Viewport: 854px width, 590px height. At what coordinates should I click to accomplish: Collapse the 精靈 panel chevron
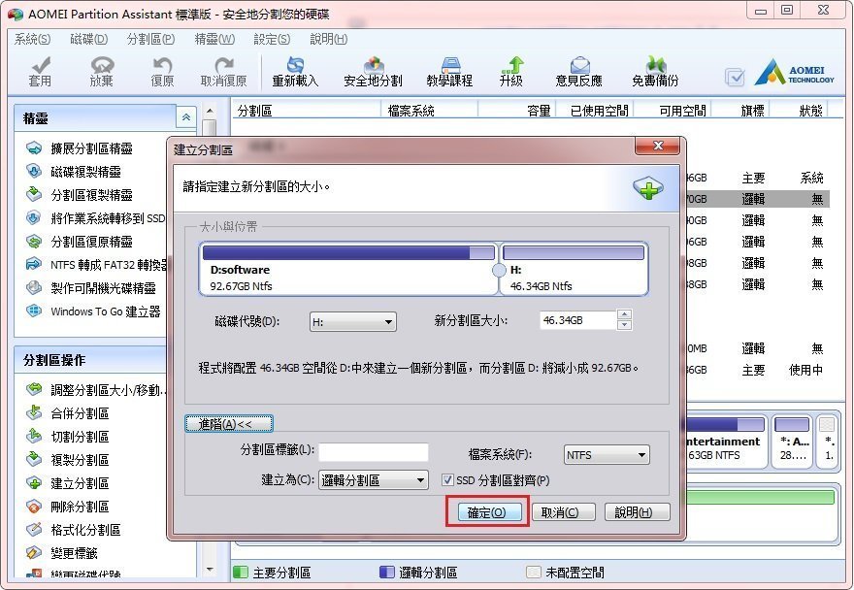tap(186, 117)
